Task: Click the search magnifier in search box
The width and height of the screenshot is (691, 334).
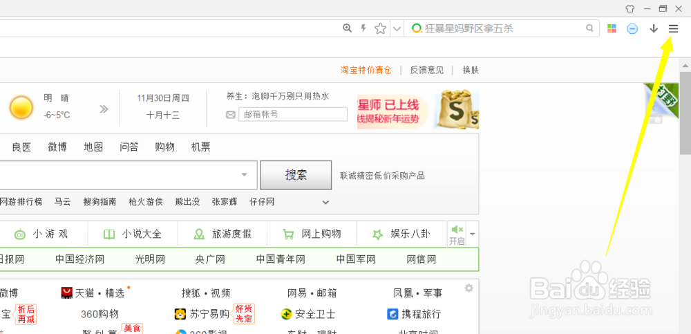Action: point(589,28)
